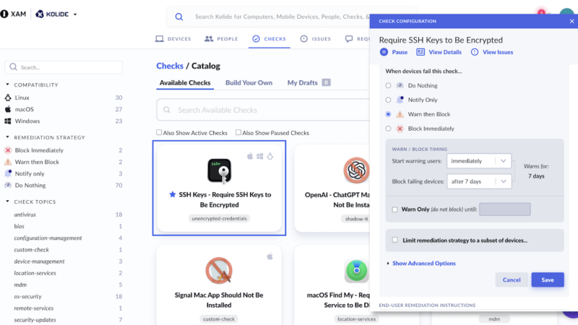Switch to Build Your Own tab
This screenshot has height=325, width=578.
249,82
